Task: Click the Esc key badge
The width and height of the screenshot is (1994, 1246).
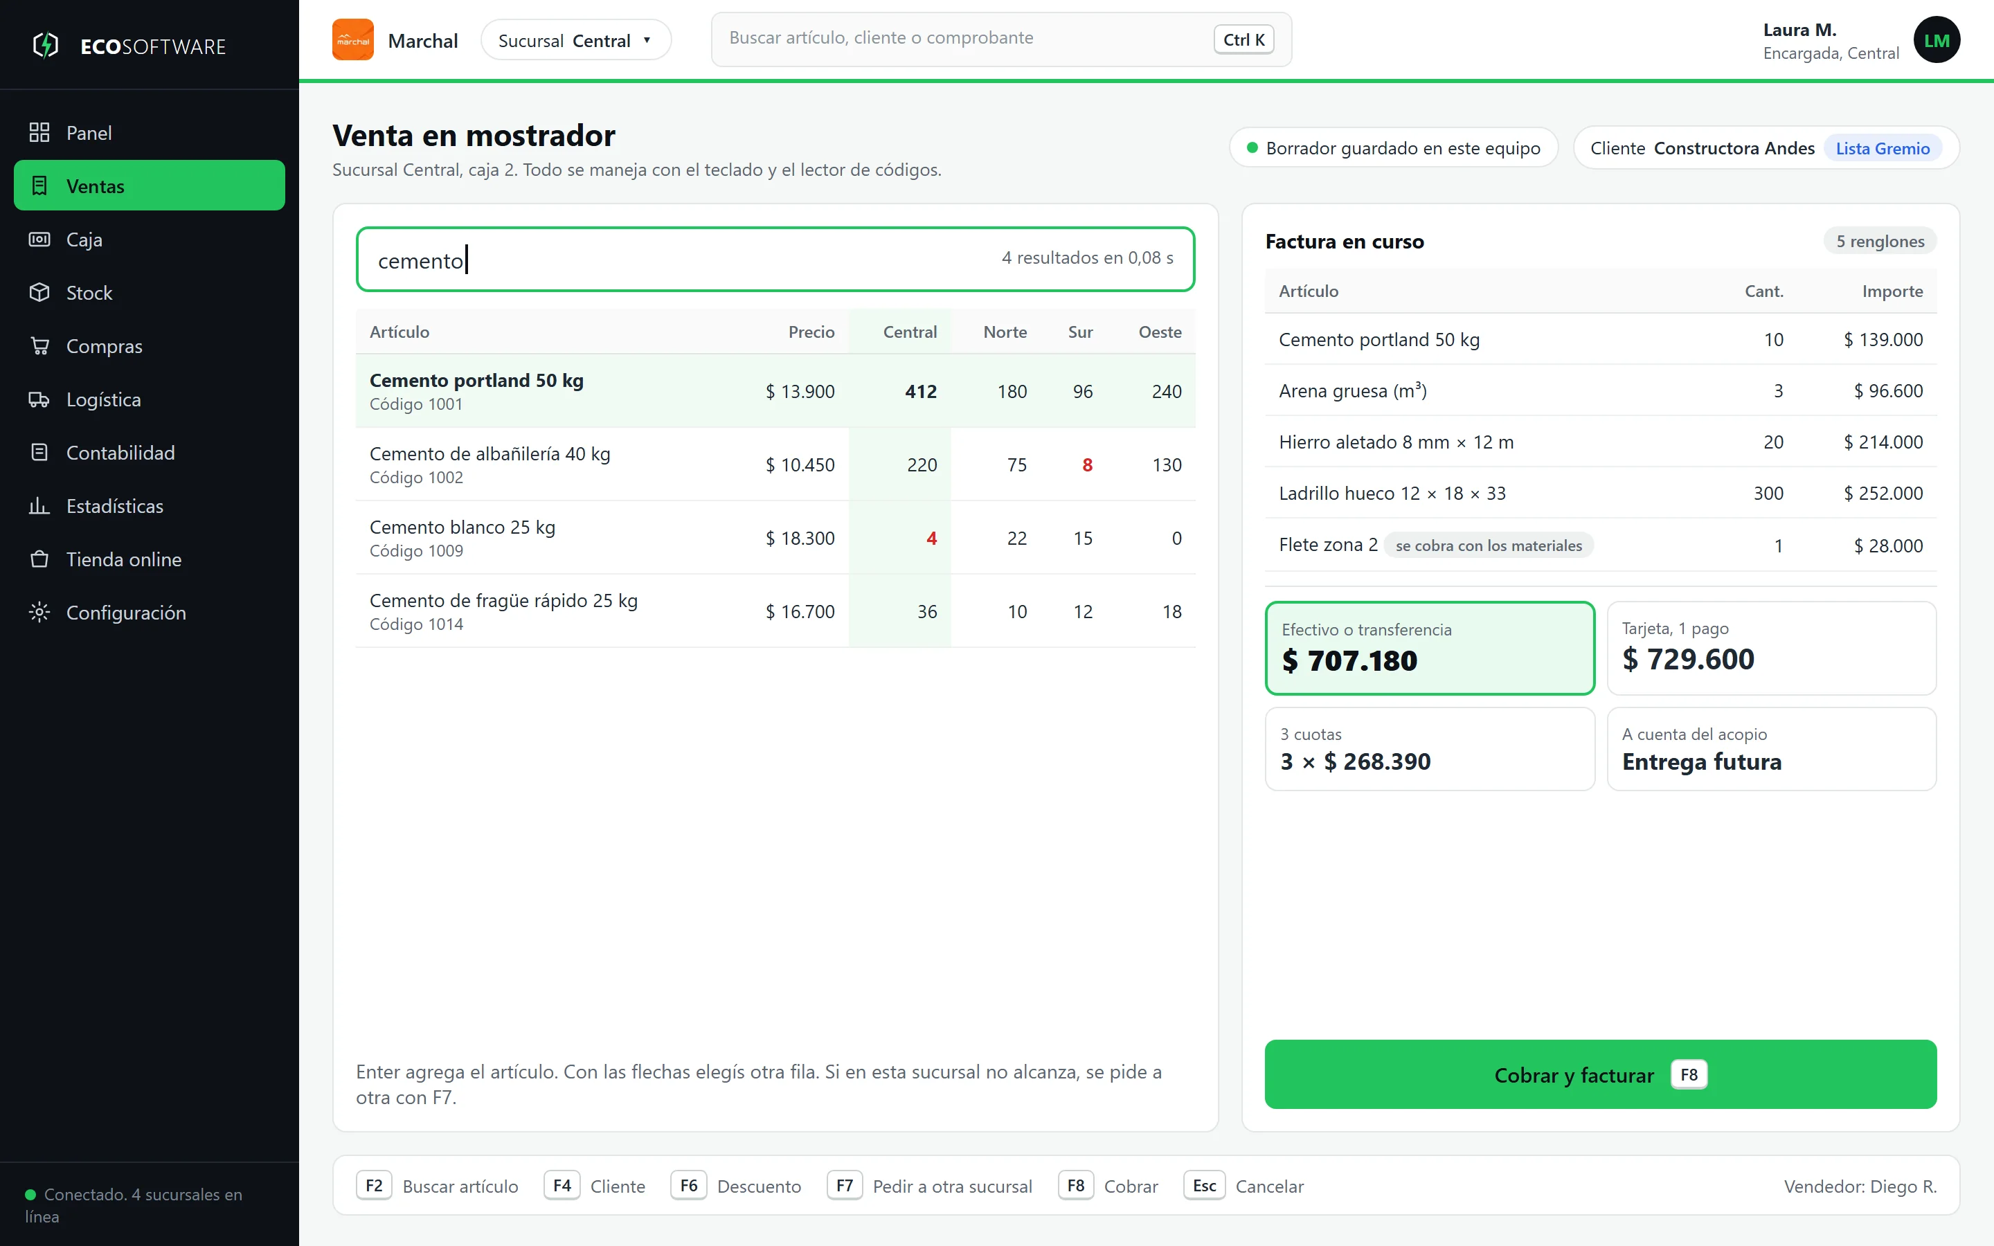Action: pos(1205,1185)
